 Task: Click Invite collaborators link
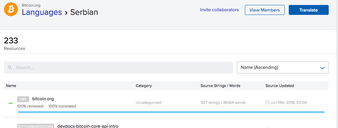click(x=219, y=10)
